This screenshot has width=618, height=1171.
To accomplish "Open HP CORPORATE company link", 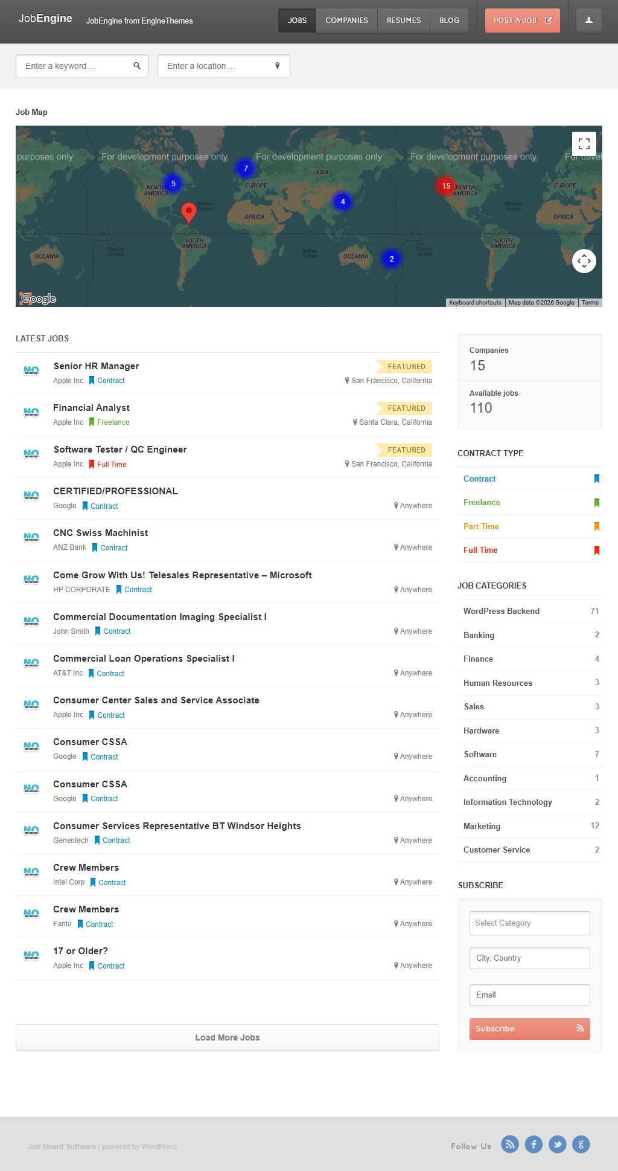I will click(x=81, y=590).
